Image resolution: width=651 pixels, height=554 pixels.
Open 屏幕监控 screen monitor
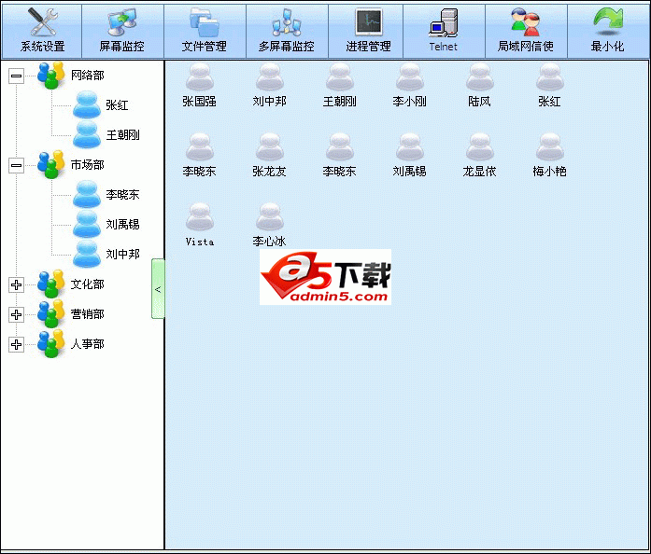tap(123, 31)
